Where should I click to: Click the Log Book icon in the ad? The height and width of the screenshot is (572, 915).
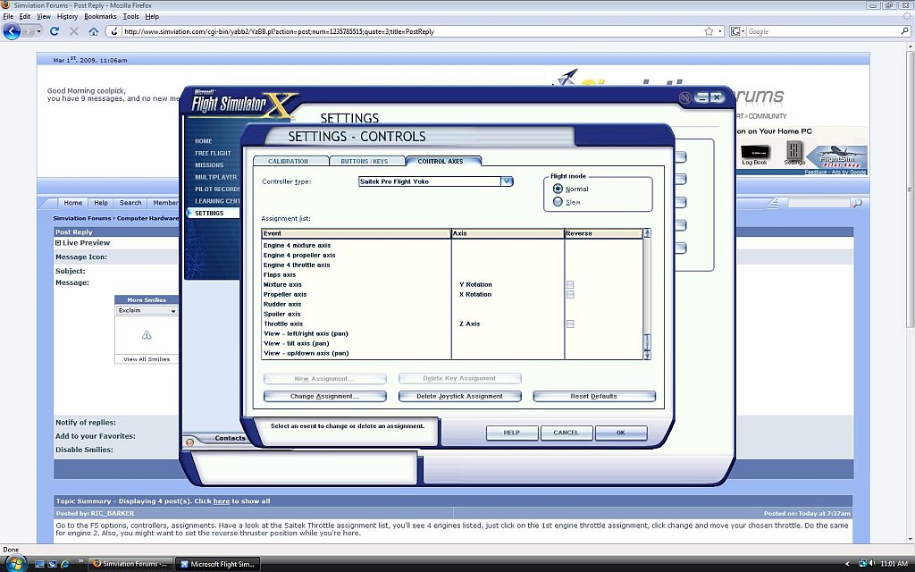pos(754,153)
